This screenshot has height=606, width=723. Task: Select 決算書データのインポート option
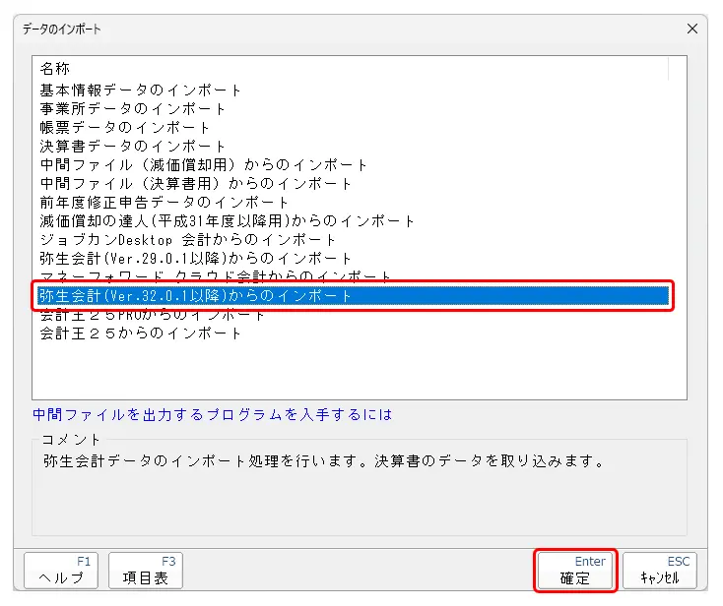pos(133,146)
